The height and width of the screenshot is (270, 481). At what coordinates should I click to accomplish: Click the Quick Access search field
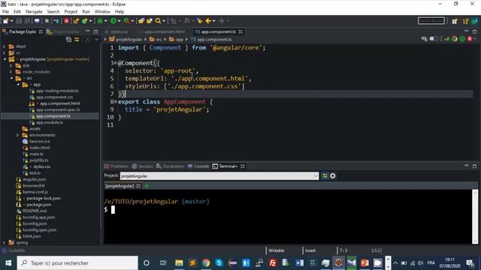click(x=431, y=21)
